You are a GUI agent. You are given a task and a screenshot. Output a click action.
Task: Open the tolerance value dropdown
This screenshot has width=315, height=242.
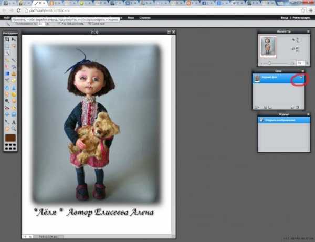pyautogui.click(x=47, y=24)
